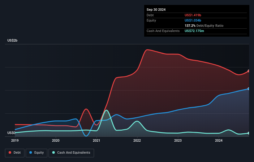Click Cash And Equivalents label in tooltip
The image size is (254, 162).
point(163,31)
